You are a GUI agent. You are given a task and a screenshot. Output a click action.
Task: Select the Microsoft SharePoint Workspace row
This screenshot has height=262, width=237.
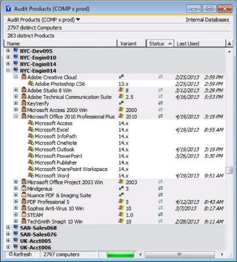click(114, 169)
